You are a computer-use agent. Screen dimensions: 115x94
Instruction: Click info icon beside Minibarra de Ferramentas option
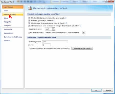click(65, 18)
